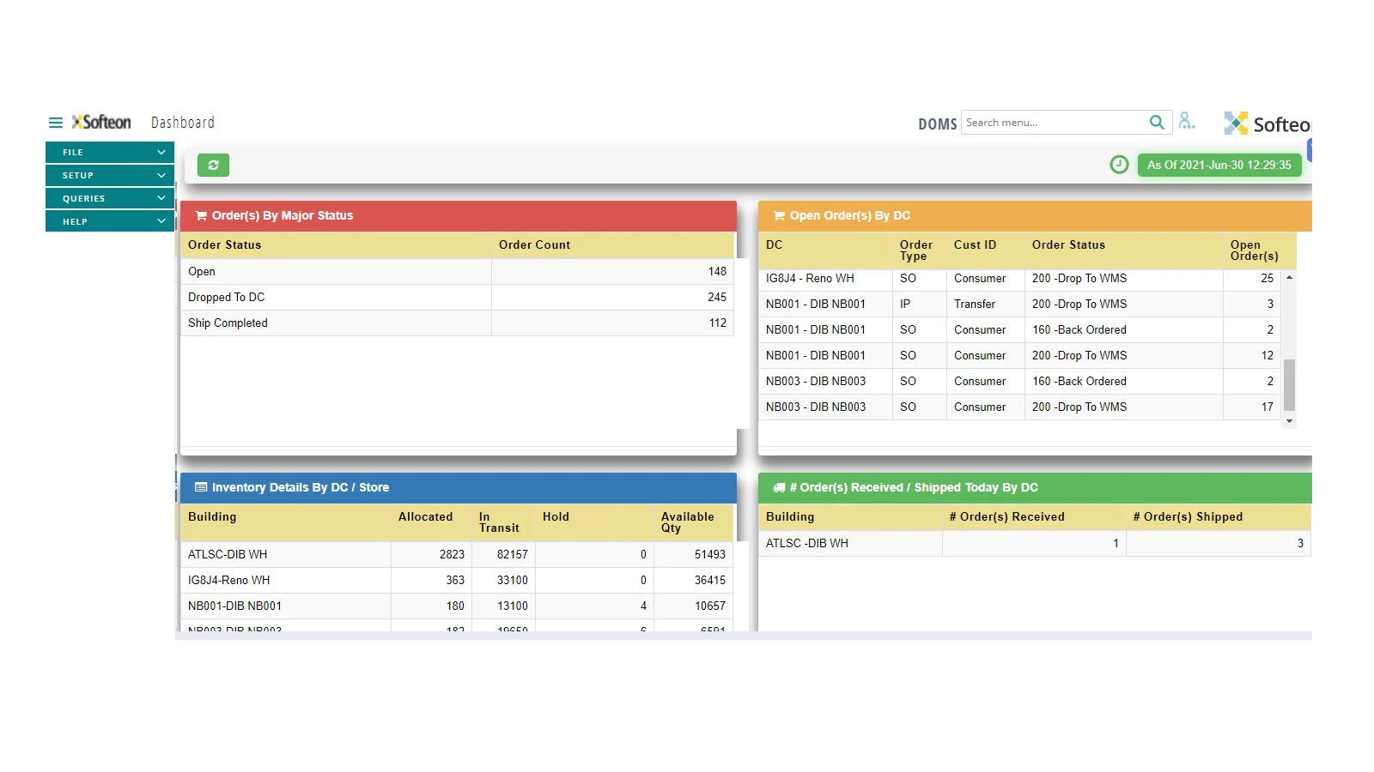The height and width of the screenshot is (772, 1374).
Task: Expand the FILE menu
Action: point(110,153)
